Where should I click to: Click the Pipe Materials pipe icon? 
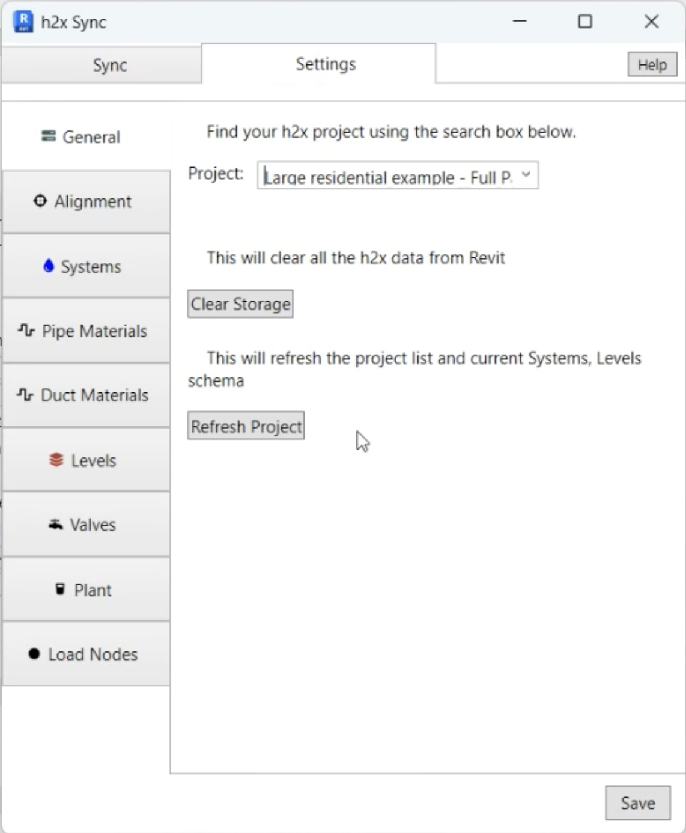(26, 330)
